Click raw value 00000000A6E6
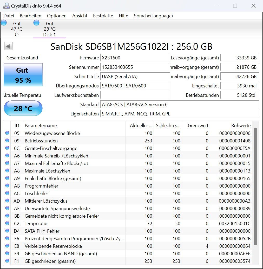 [x=235, y=253]
